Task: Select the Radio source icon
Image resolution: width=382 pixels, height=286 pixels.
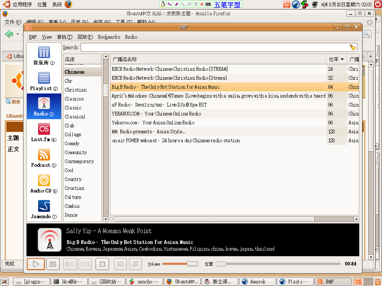Action: point(44,107)
